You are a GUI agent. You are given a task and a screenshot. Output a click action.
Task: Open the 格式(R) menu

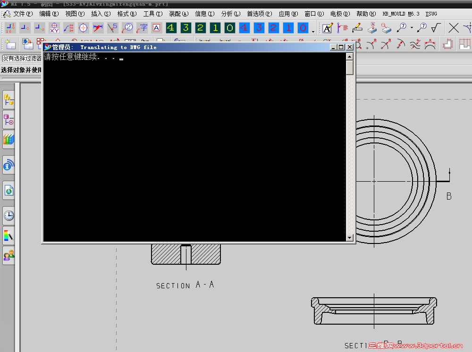click(126, 14)
